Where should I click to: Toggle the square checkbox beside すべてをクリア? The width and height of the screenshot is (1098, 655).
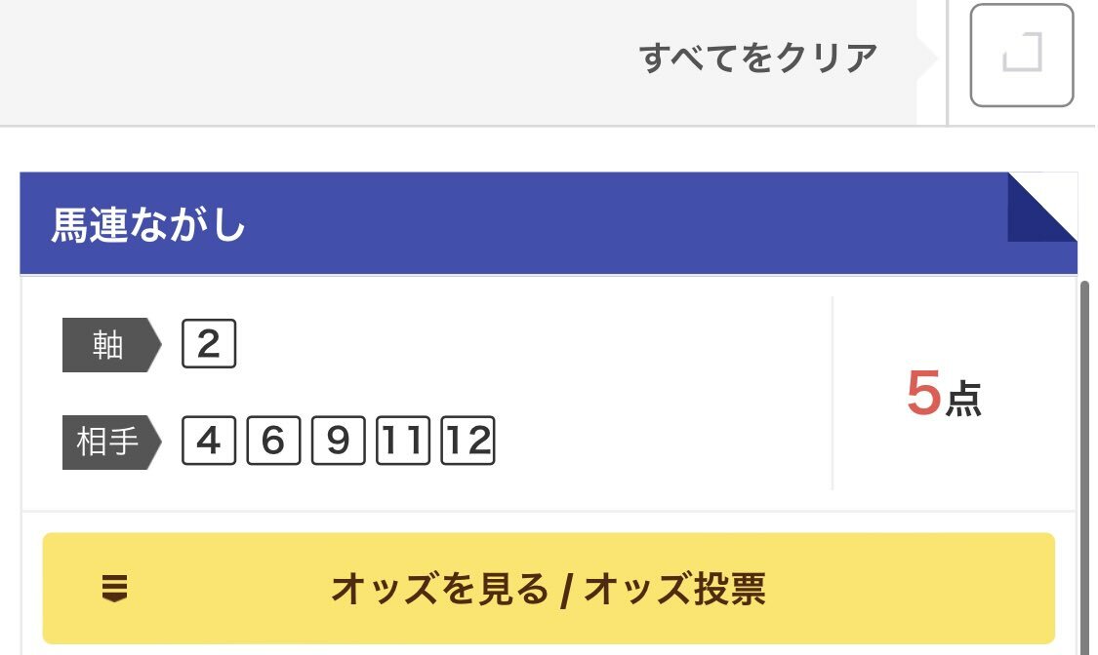click(x=1022, y=56)
